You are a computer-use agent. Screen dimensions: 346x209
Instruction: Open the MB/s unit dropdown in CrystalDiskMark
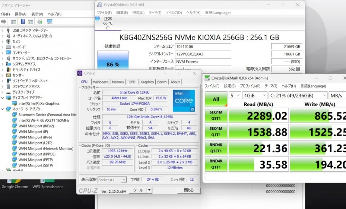337,96
